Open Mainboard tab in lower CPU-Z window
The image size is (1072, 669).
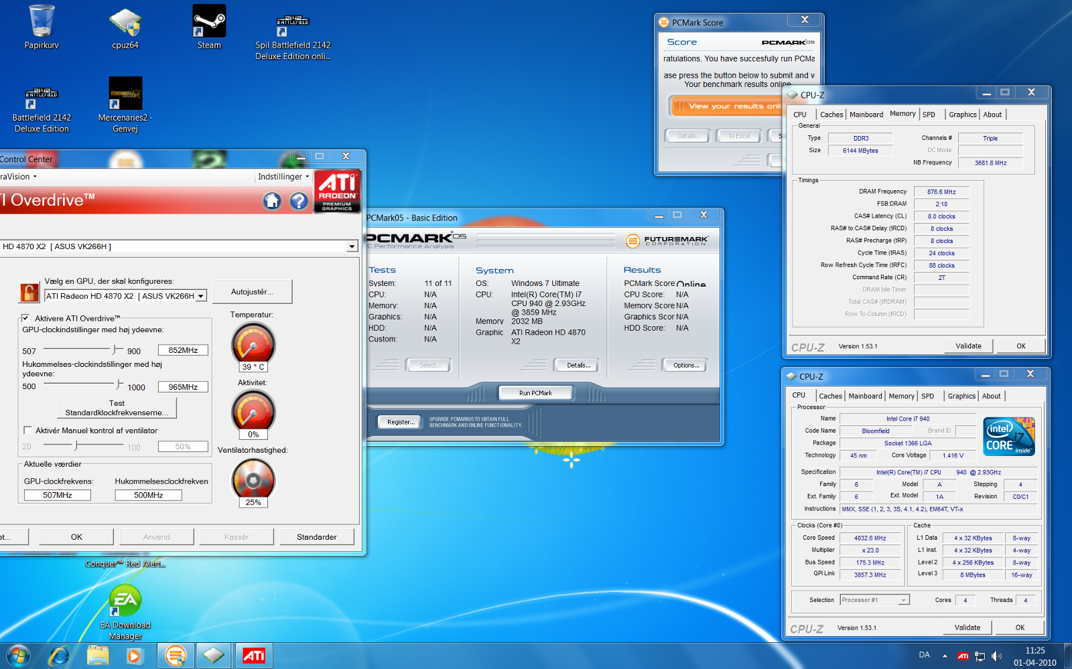point(866,396)
